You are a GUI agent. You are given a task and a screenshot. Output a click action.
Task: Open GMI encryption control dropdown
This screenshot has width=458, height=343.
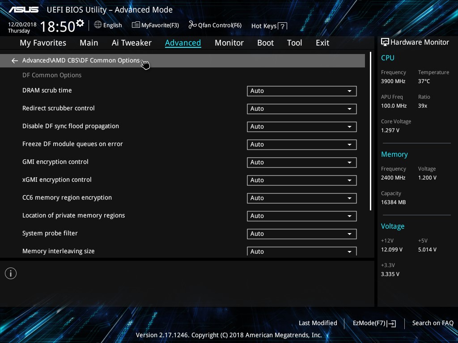click(x=302, y=163)
